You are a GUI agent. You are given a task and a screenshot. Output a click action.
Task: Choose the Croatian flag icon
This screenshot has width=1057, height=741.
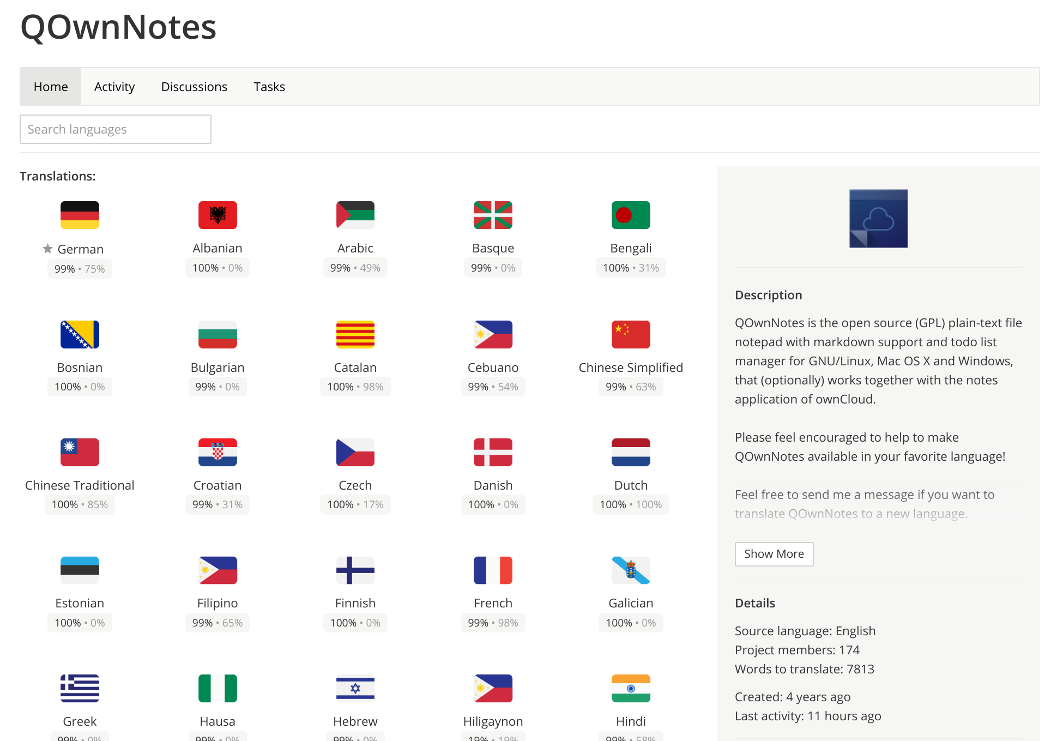(x=218, y=452)
